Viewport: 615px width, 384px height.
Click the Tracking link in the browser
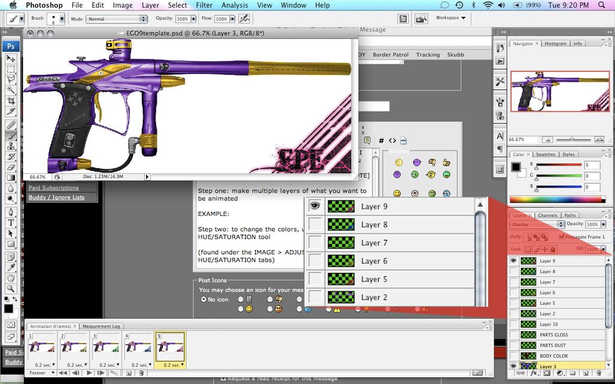click(x=428, y=55)
